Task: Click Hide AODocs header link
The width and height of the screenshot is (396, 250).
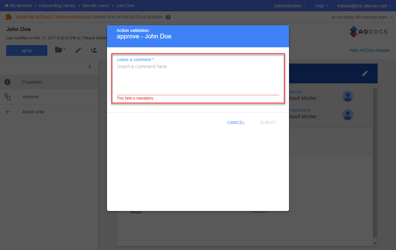Action: tap(370, 50)
